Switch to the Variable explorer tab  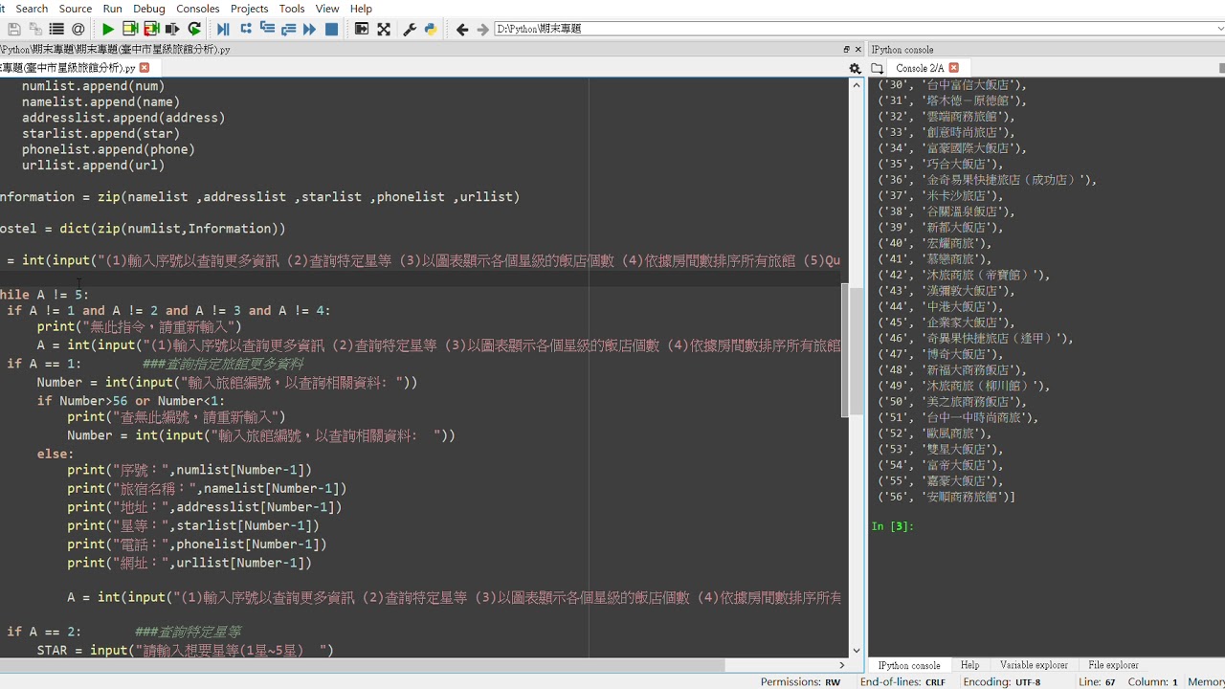[1034, 665]
